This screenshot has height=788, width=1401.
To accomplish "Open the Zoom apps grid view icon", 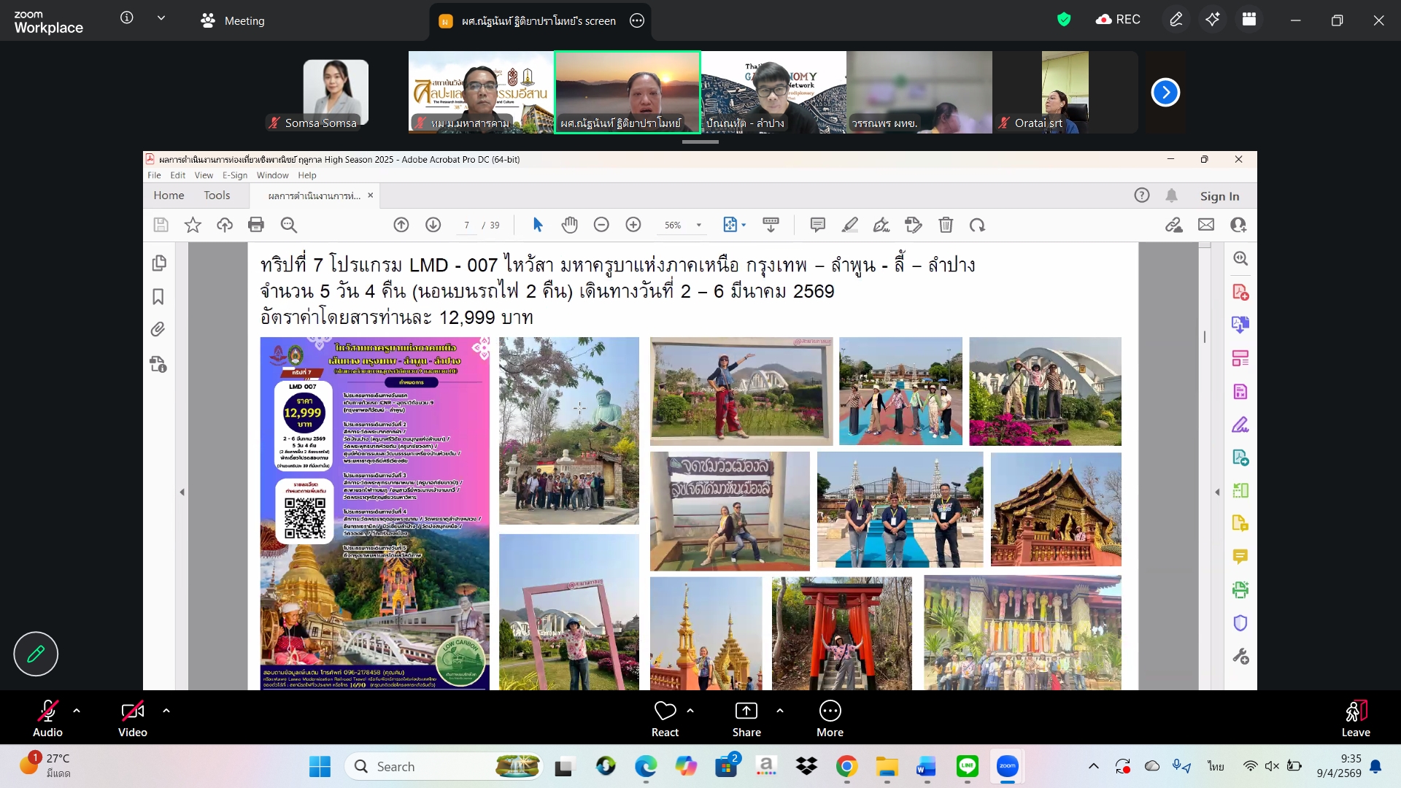I will (1249, 20).
